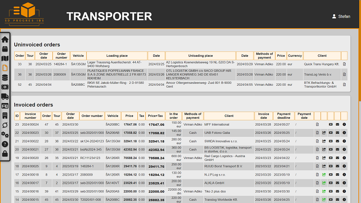361x203 pixels.
Task: Click the Invoice number column header
Action: (x=30, y=116)
